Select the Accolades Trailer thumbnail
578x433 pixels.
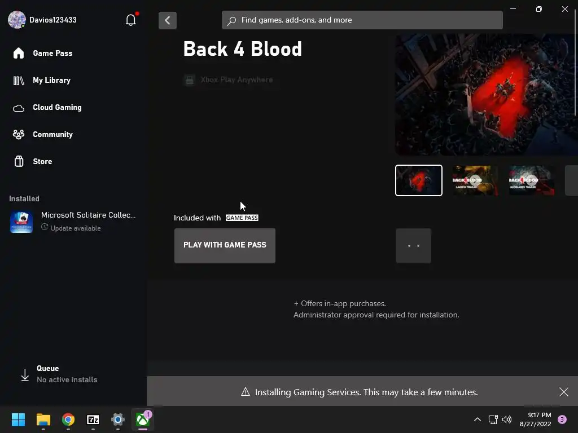[532, 180]
